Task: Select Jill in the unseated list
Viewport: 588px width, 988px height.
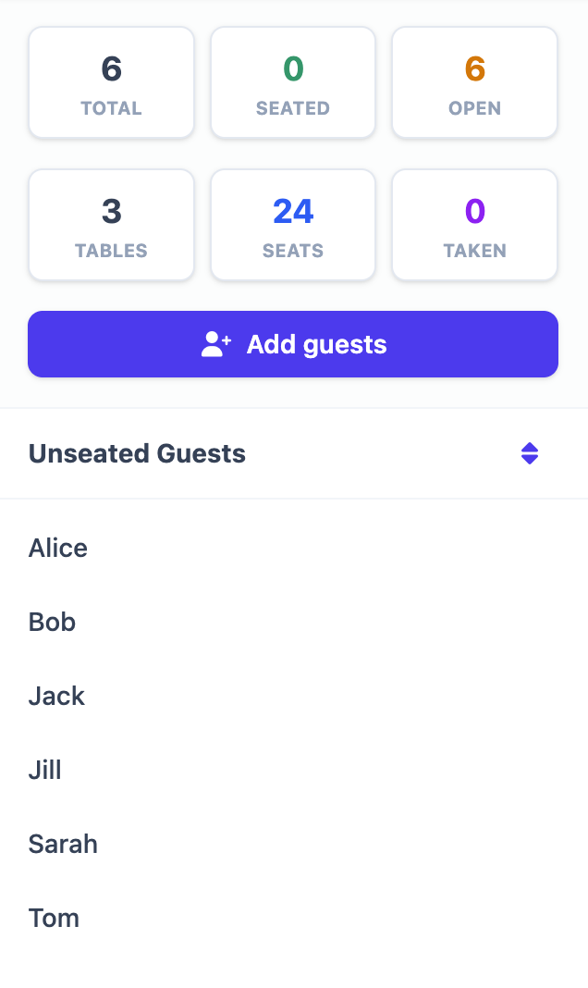Action: coord(44,770)
